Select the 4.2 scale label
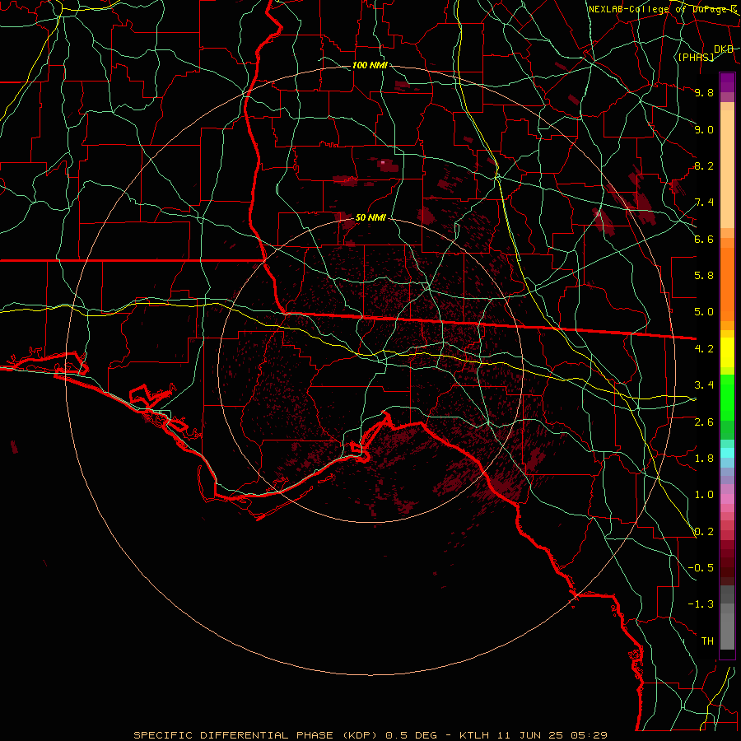This screenshot has height=741, width=741. tap(704, 349)
